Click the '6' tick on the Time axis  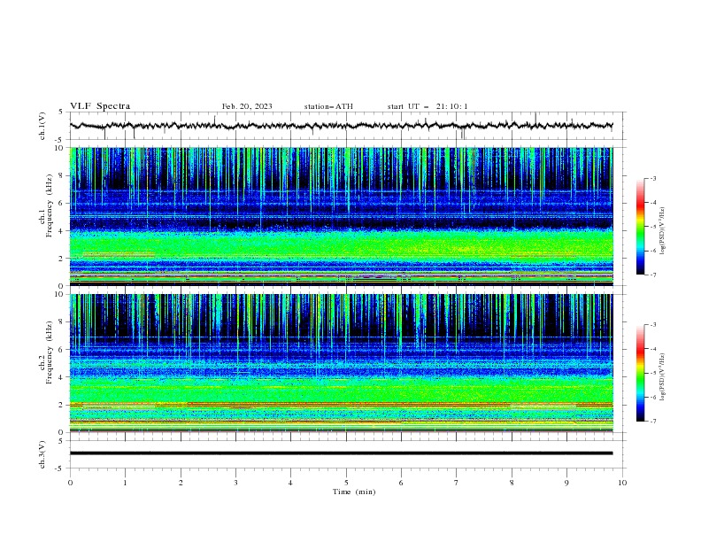(401, 483)
